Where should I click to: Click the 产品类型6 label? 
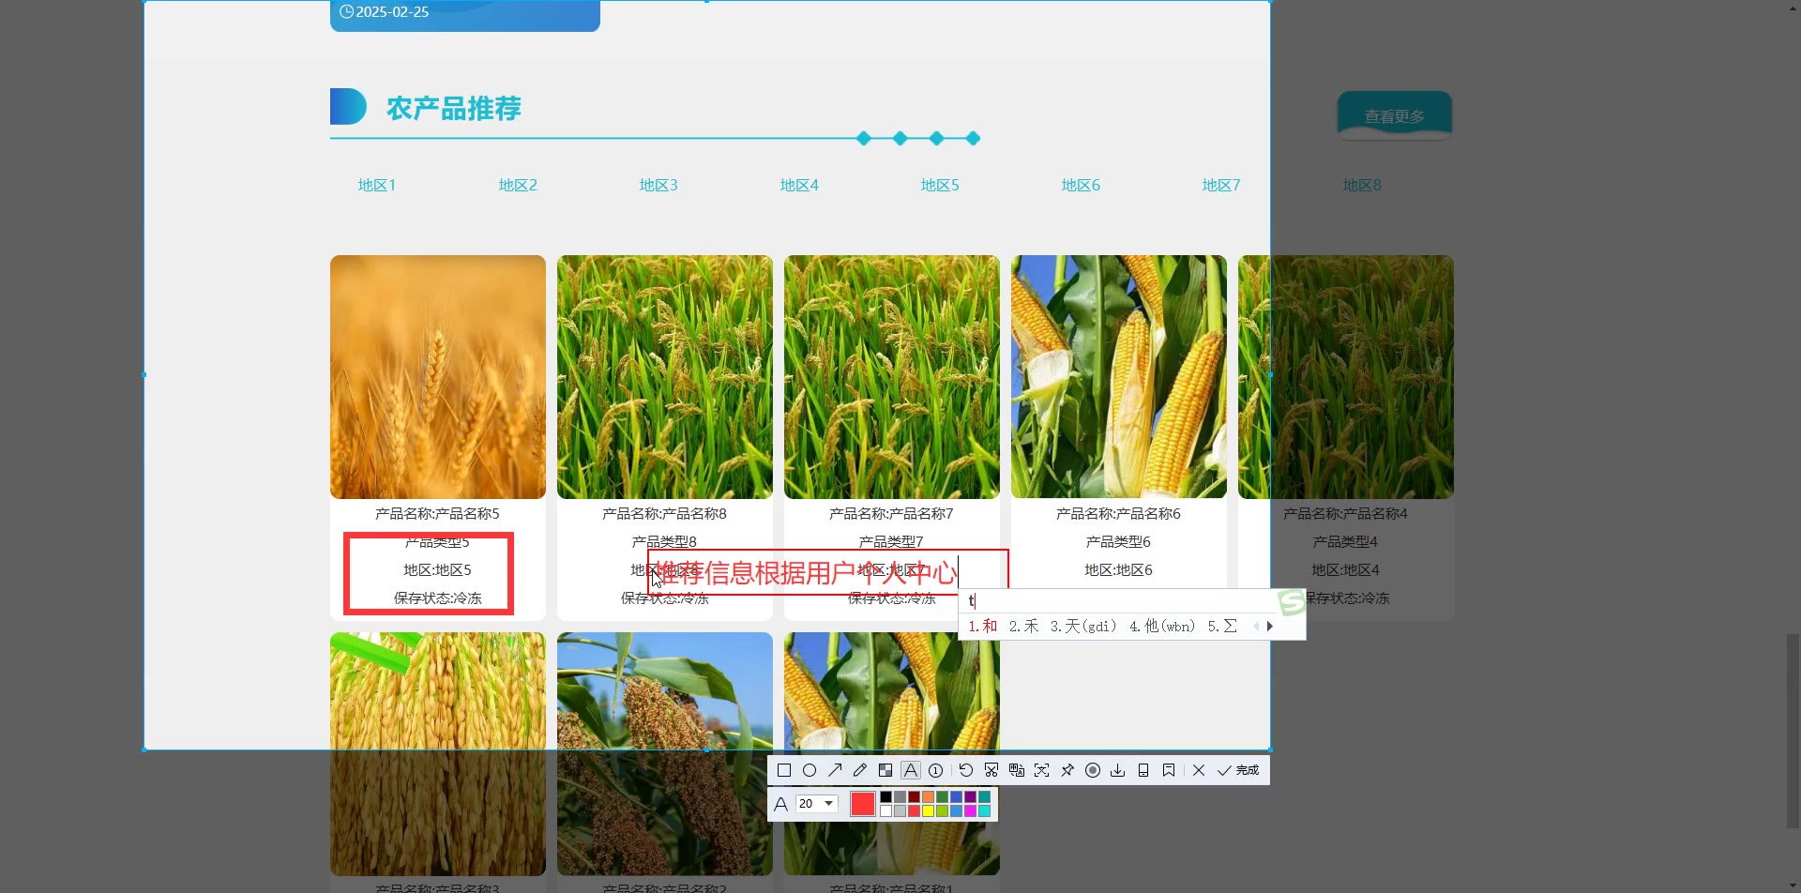click(x=1118, y=542)
